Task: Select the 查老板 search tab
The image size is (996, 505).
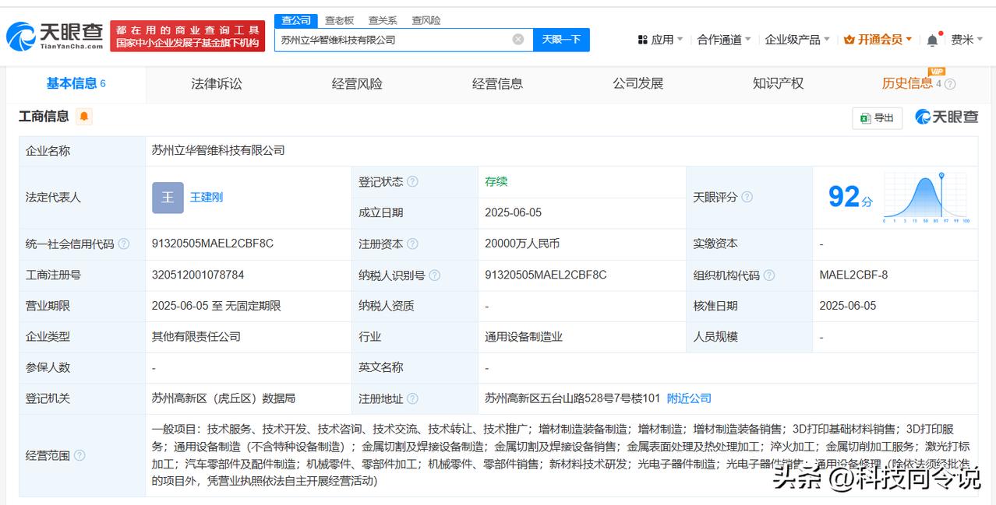Action: 339,20
